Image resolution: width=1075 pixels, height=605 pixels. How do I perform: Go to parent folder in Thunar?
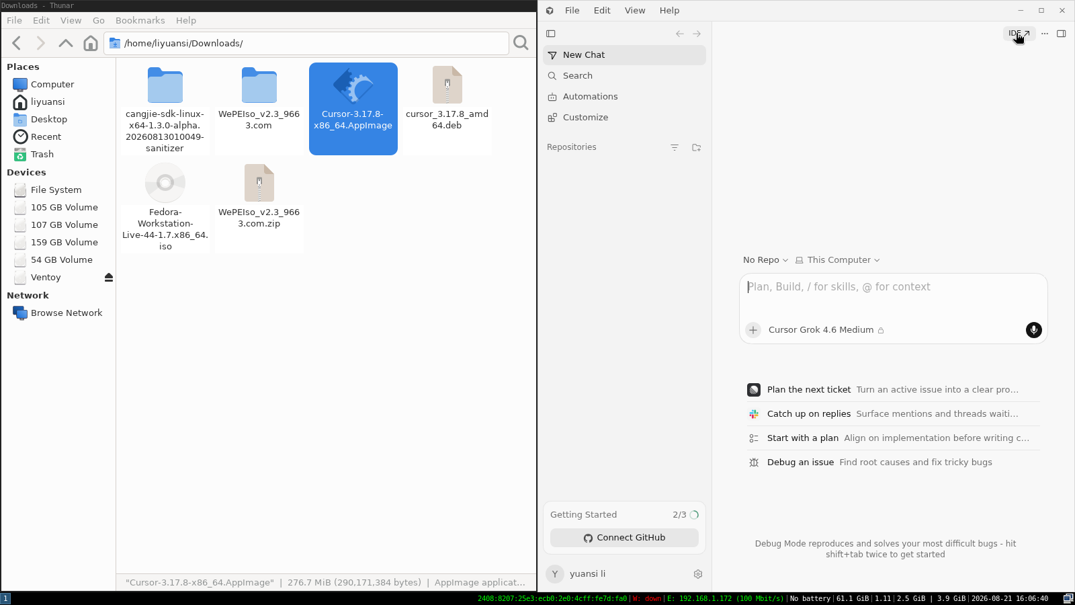[x=66, y=43]
